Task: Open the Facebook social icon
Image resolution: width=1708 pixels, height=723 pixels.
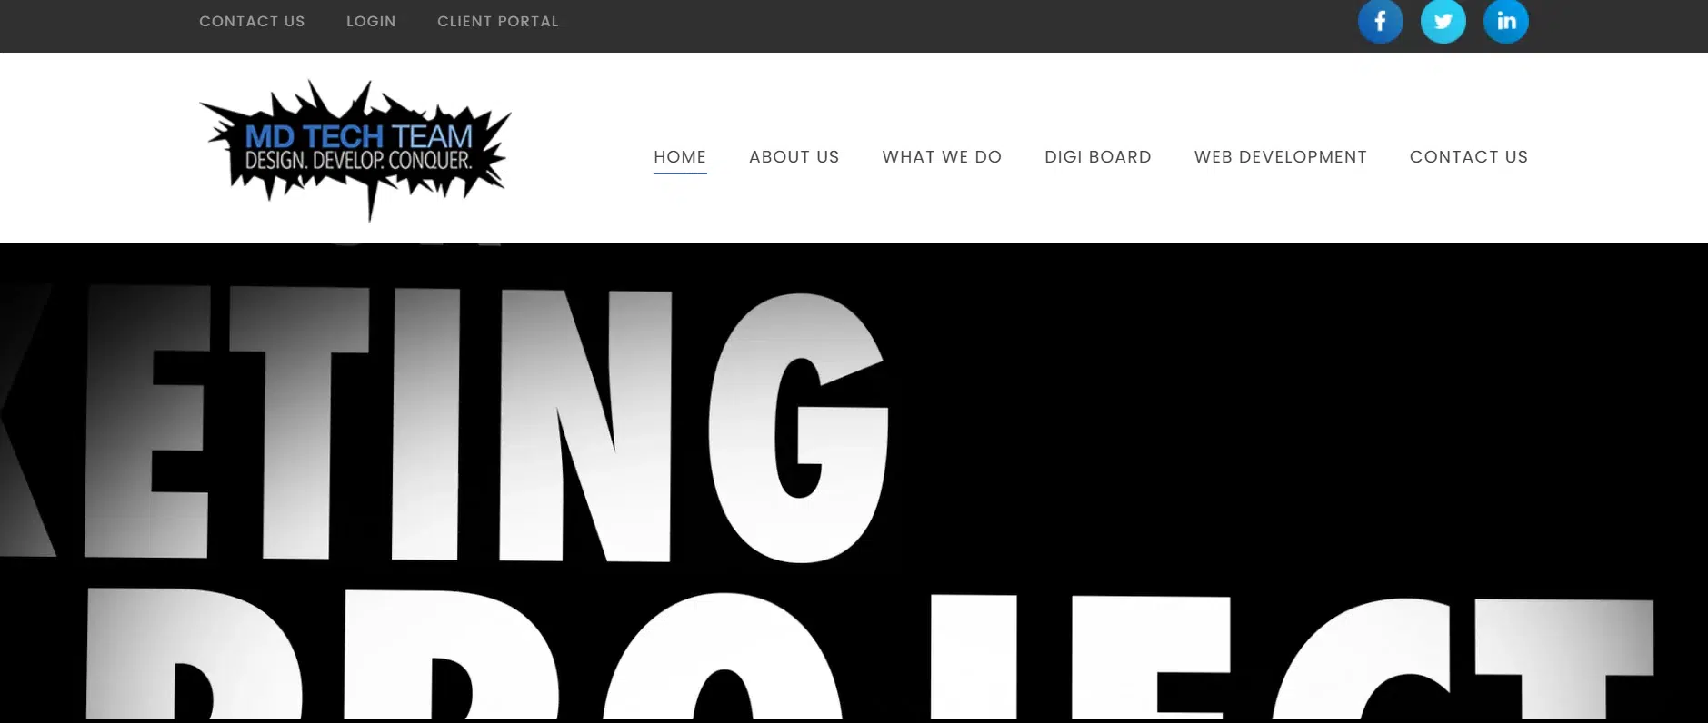Action: pos(1380,21)
